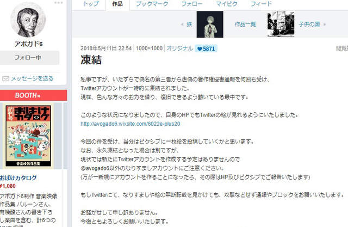Open the avogado6 wixsite URL link

pyautogui.click(x=130, y=124)
